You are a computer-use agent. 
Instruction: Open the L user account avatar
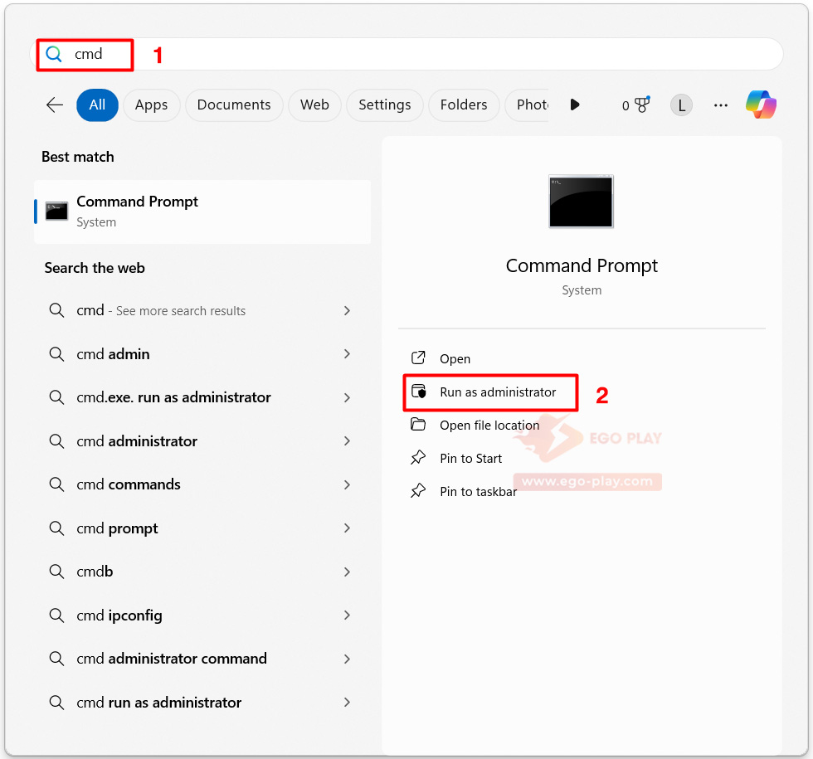[x=681, y=105]
